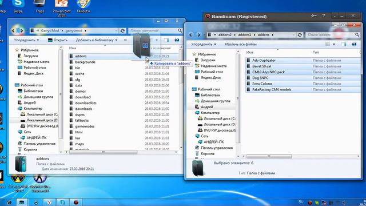Image resolution: width=366 pixels, height=206 pixels.
Task: Click search magnifier in garrysmod window
Action: (180, 30)
